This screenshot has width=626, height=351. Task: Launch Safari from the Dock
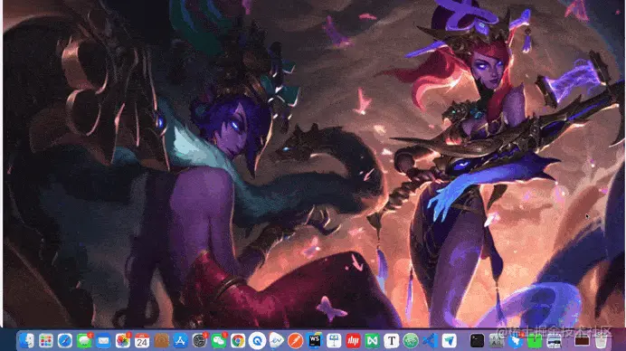click(65, 341)
